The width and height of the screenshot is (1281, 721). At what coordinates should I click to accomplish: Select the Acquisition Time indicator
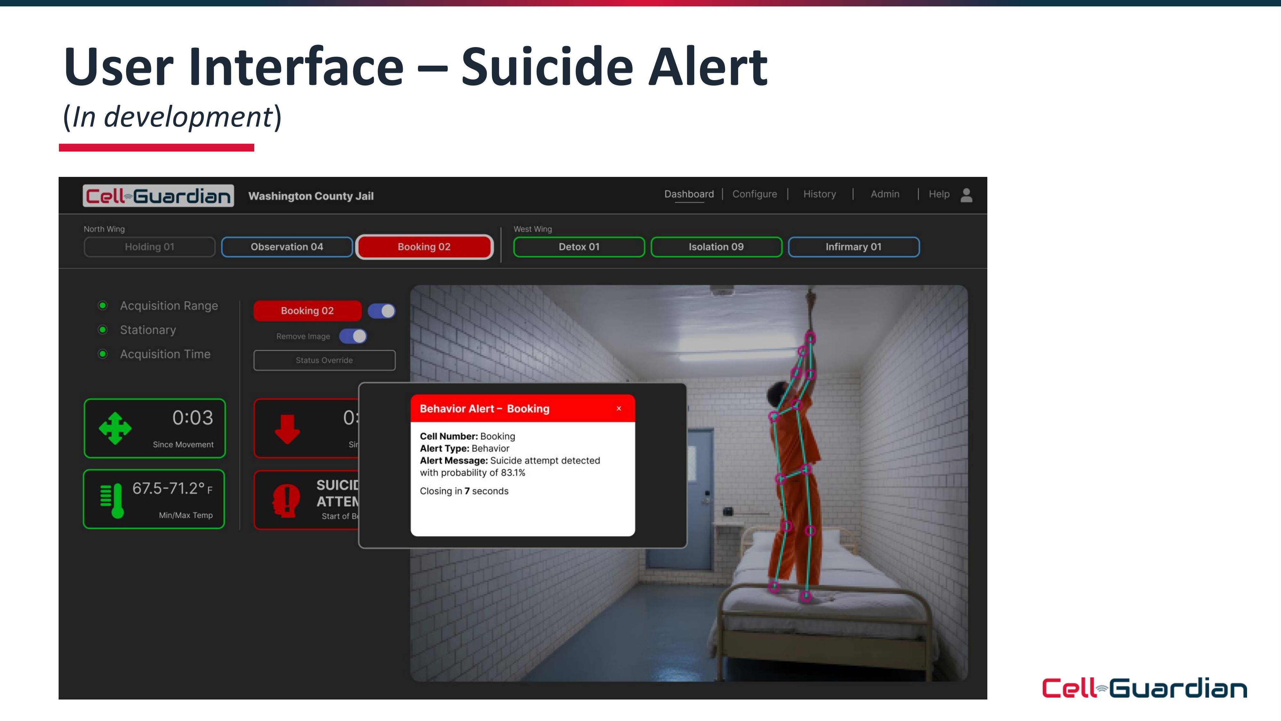(102, 354)
